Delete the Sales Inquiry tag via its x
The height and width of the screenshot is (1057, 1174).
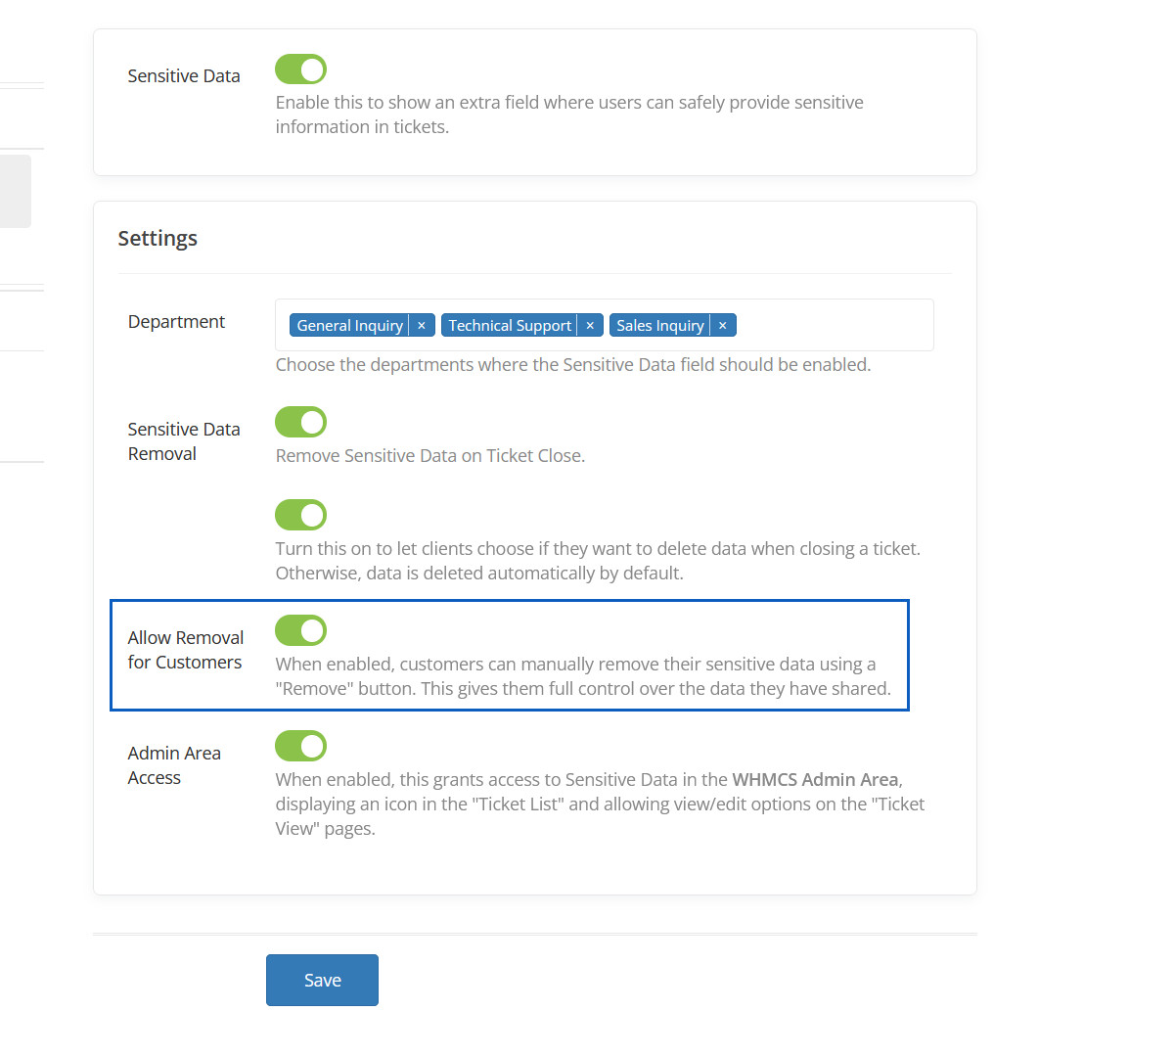[x=723, y=326]
